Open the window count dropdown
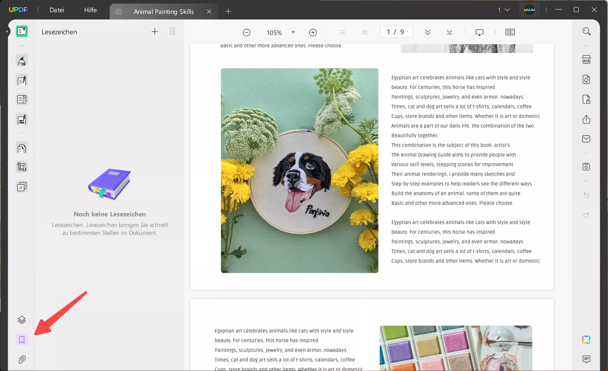The width and height of the screenshot is (608, 371). tap(504, 10)
